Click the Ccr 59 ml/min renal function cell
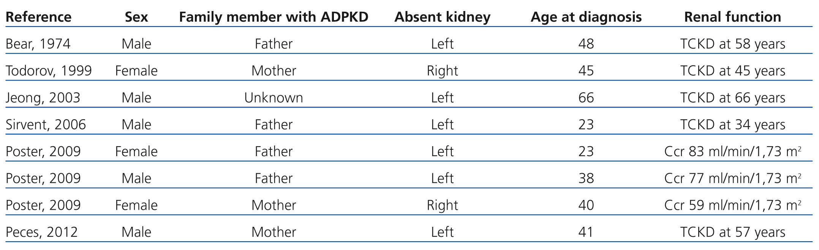 [x=732, y=206]
